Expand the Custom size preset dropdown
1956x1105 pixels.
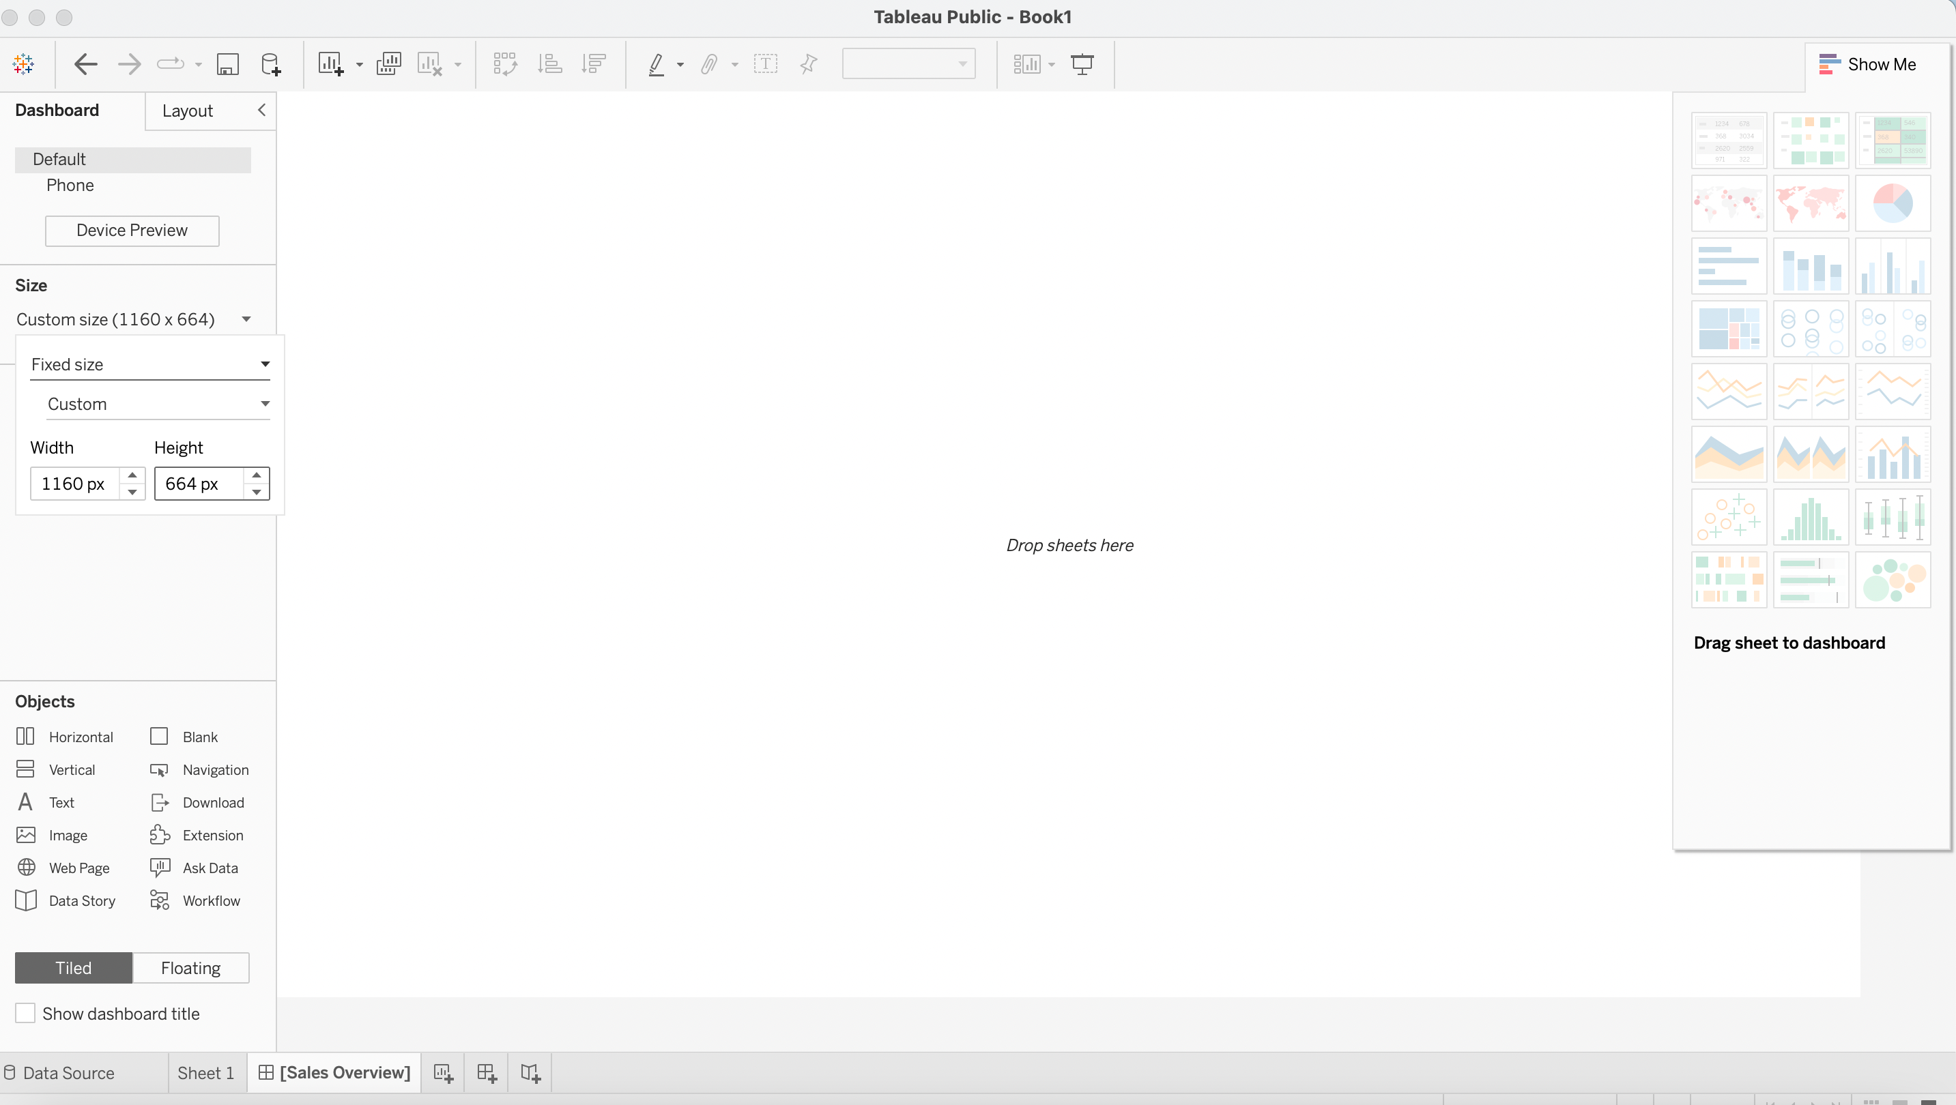pyautogui.click(x=158, y=404)
